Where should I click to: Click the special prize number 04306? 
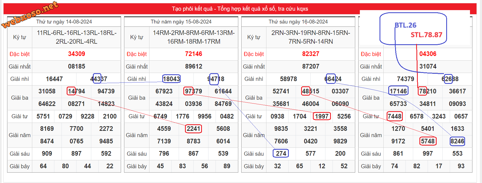[428, 54]
